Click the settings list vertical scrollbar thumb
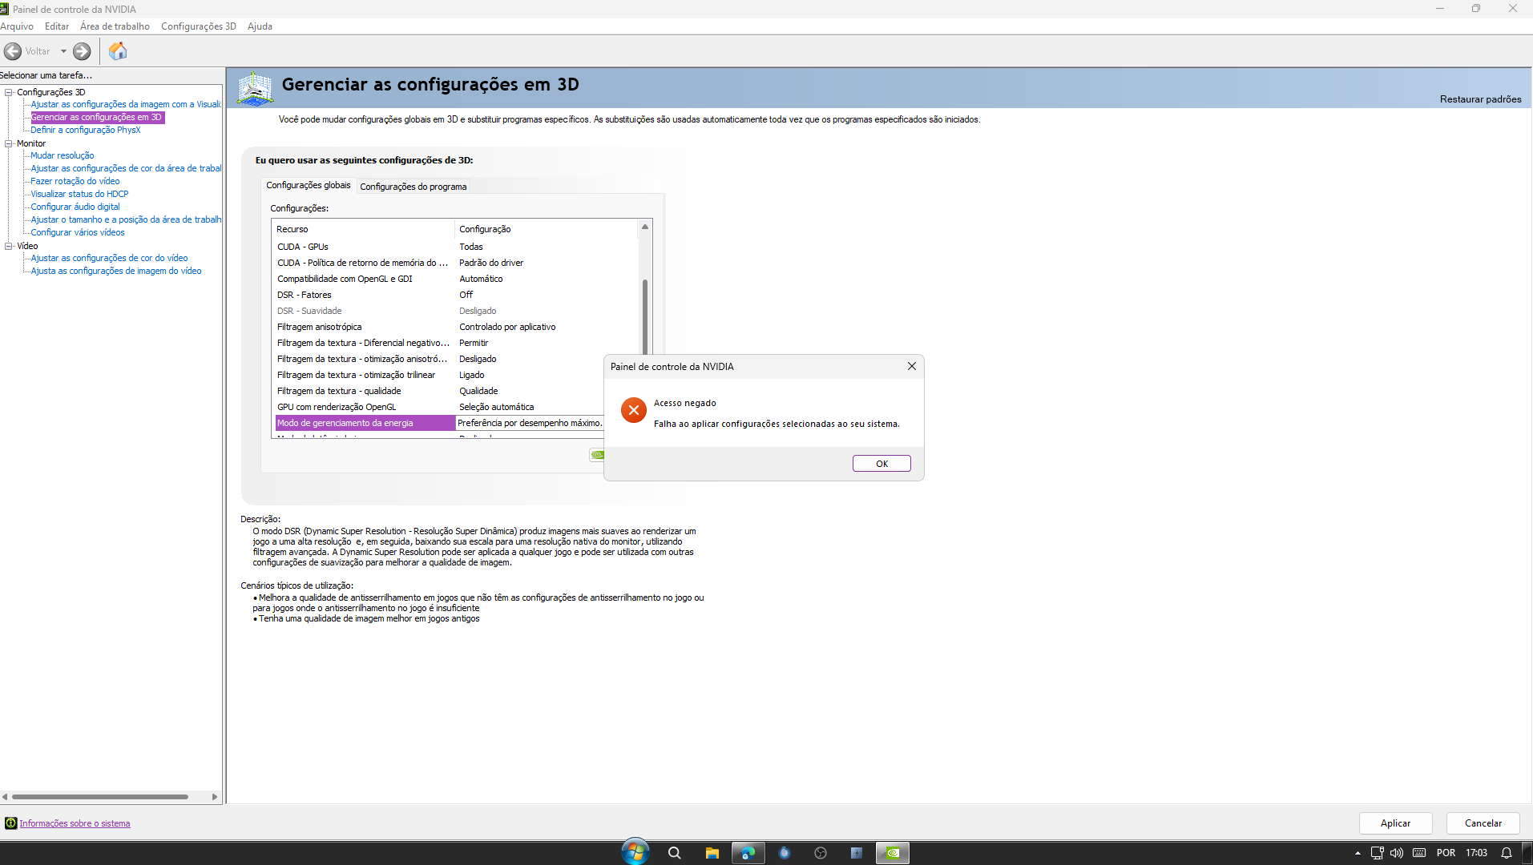The width and height of the screenshot is (1533, 865). click(644, 316)
